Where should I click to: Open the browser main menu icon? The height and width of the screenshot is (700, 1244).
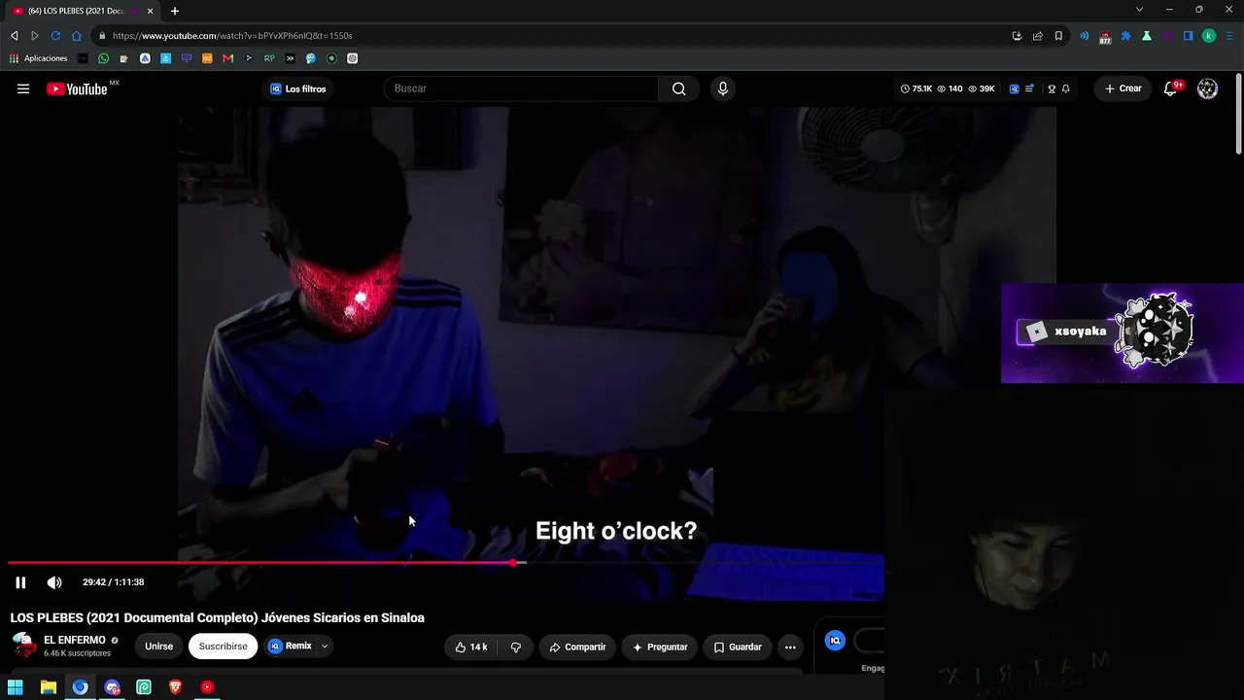[x=1229, y=36]
